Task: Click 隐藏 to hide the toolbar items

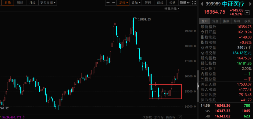Action: (185, 3)
